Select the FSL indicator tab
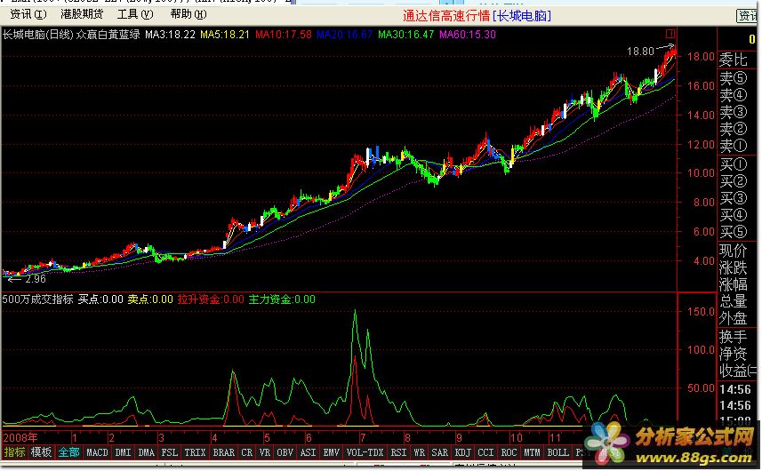Screen dimensions: 762x471 [170, 452]
